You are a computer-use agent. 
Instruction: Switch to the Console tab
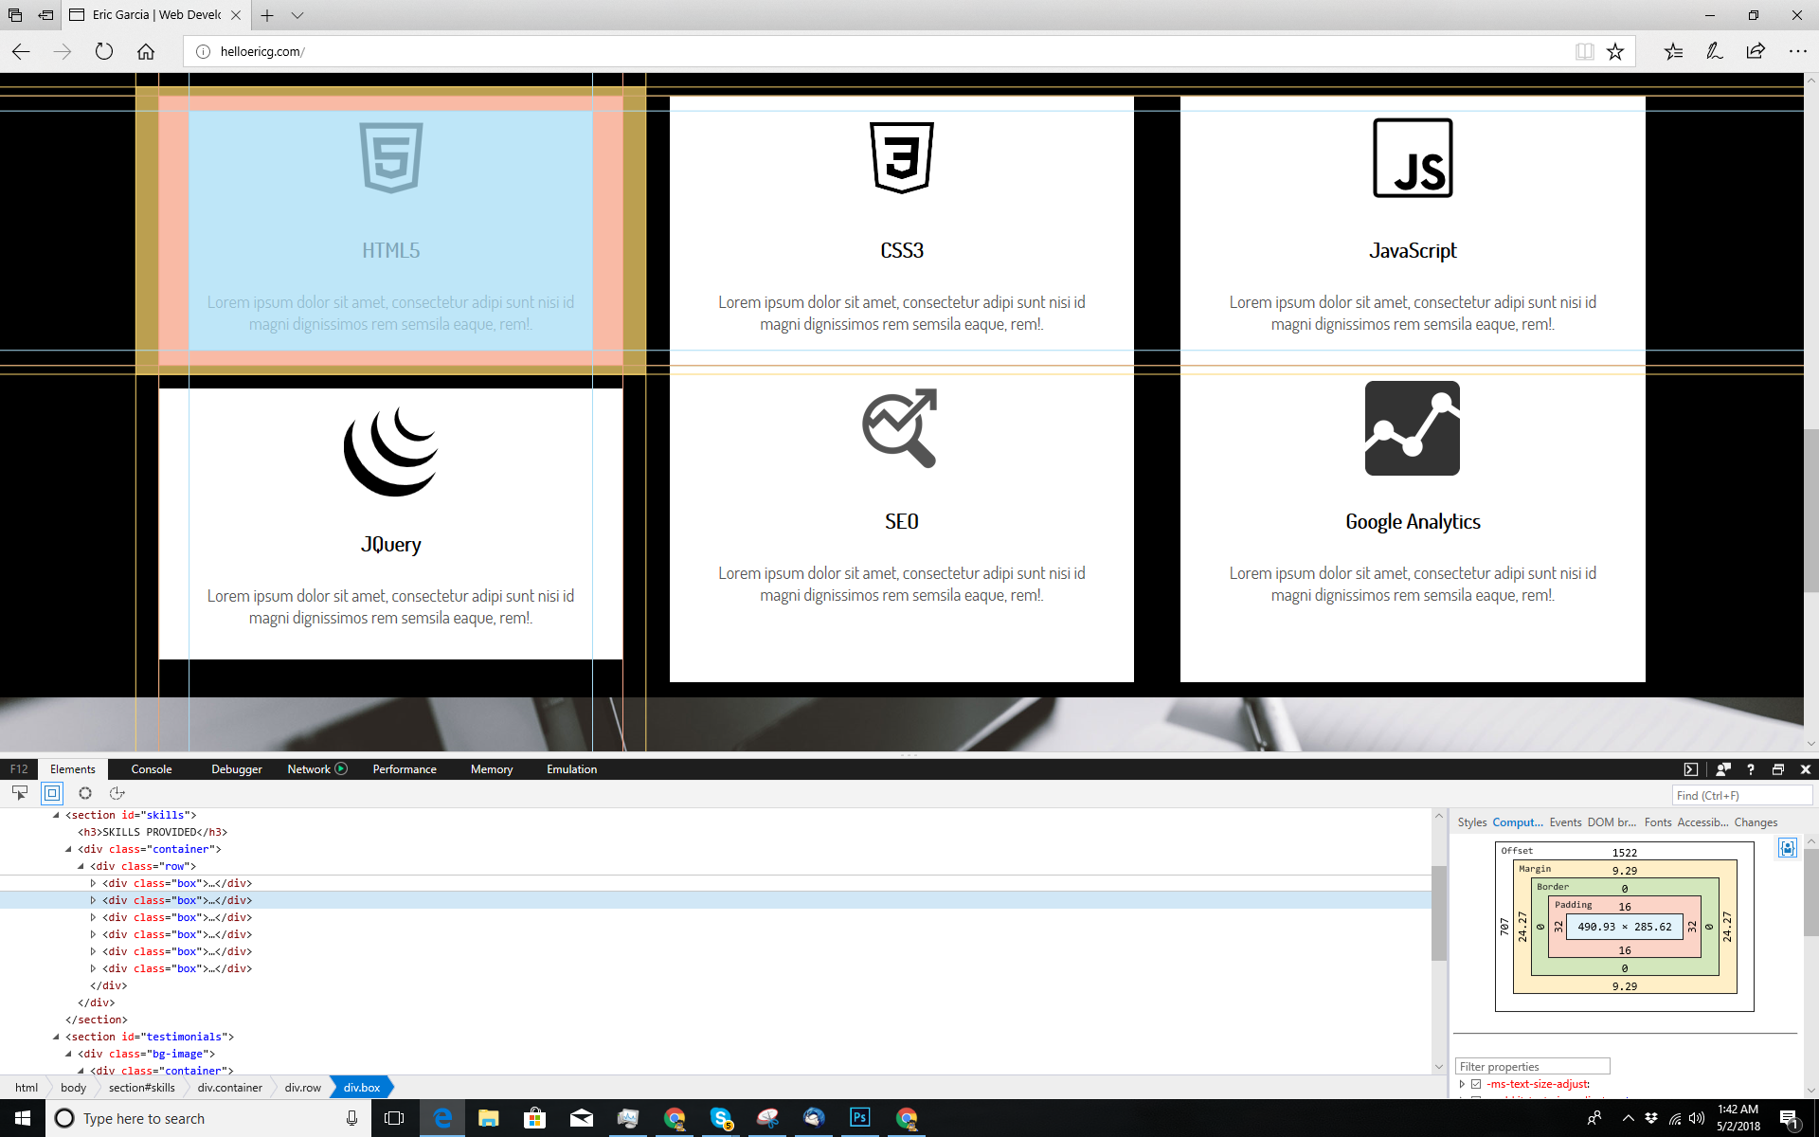tap(152, 769)
